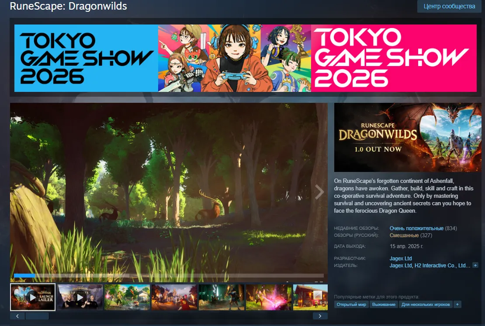Select the third screenshot thumbnail with green landscape

point(127,297)
